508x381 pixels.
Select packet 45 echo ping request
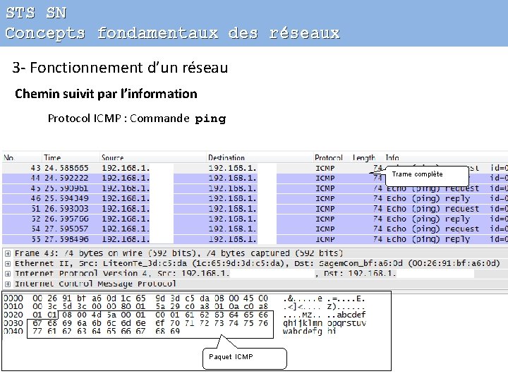tap(255, 188)
